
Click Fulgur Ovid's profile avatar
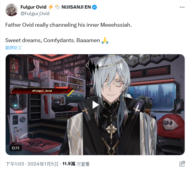pos(12,10)
